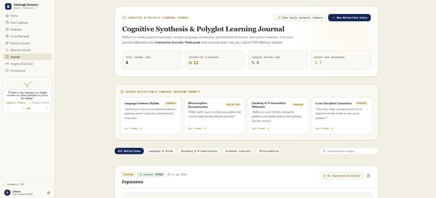Click View Daily Synaptic Summary button

pyautogui.click(x=300, y=17)
